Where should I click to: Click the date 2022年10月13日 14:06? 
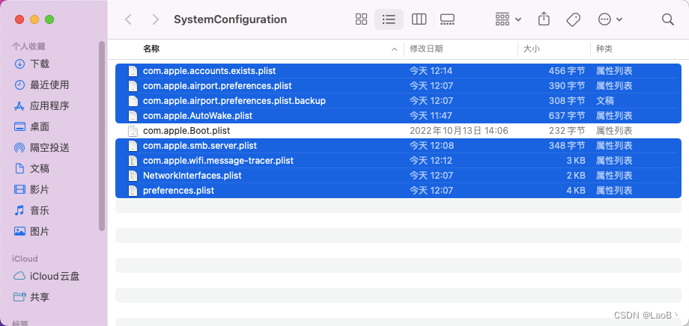[x=459, y=130]
